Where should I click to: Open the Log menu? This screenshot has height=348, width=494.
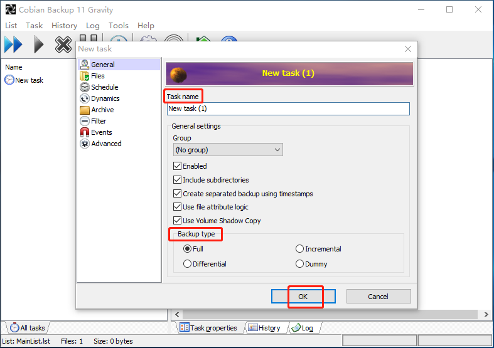[93, 26]
